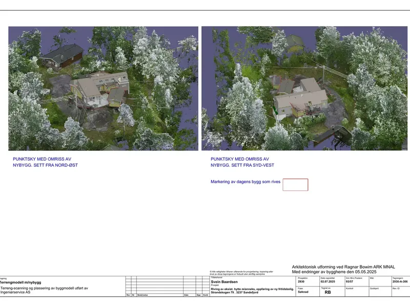410x307 pixels.
Task: Open the south-west point cloud view image
Action: tap(304, 88)
